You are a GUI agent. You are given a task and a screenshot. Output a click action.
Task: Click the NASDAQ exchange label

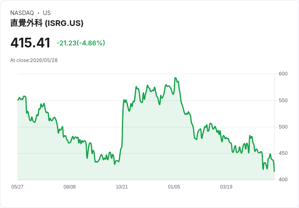pyautogui.click(x=22, y=13)
